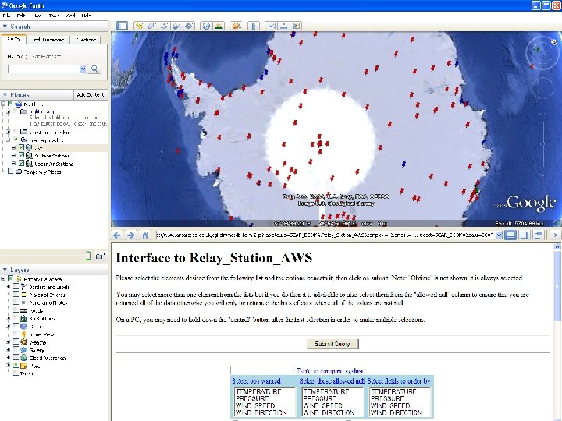Go forward in embedded browser
Image resolution: width=562 pixels, height=421 pixels.
131,235
